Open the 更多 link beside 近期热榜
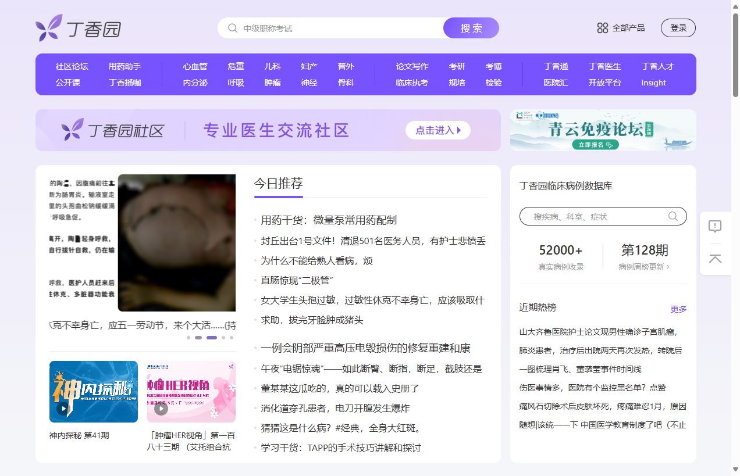This screenshot has width=740, height=476. pyautogui.click(x=679, y=309)
